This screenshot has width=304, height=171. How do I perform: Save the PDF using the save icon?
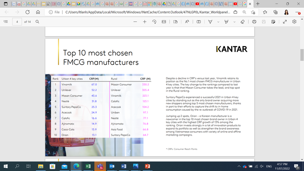(x=264, y=22)
